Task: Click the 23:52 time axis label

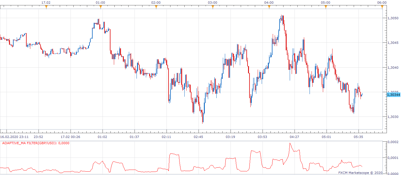Action: click(x=38, y=137)
